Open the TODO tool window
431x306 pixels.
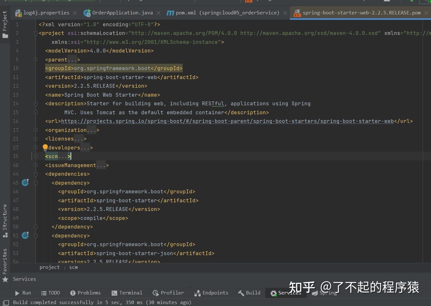point(51,293)
